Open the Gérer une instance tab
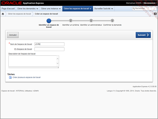 click(51, 9)
